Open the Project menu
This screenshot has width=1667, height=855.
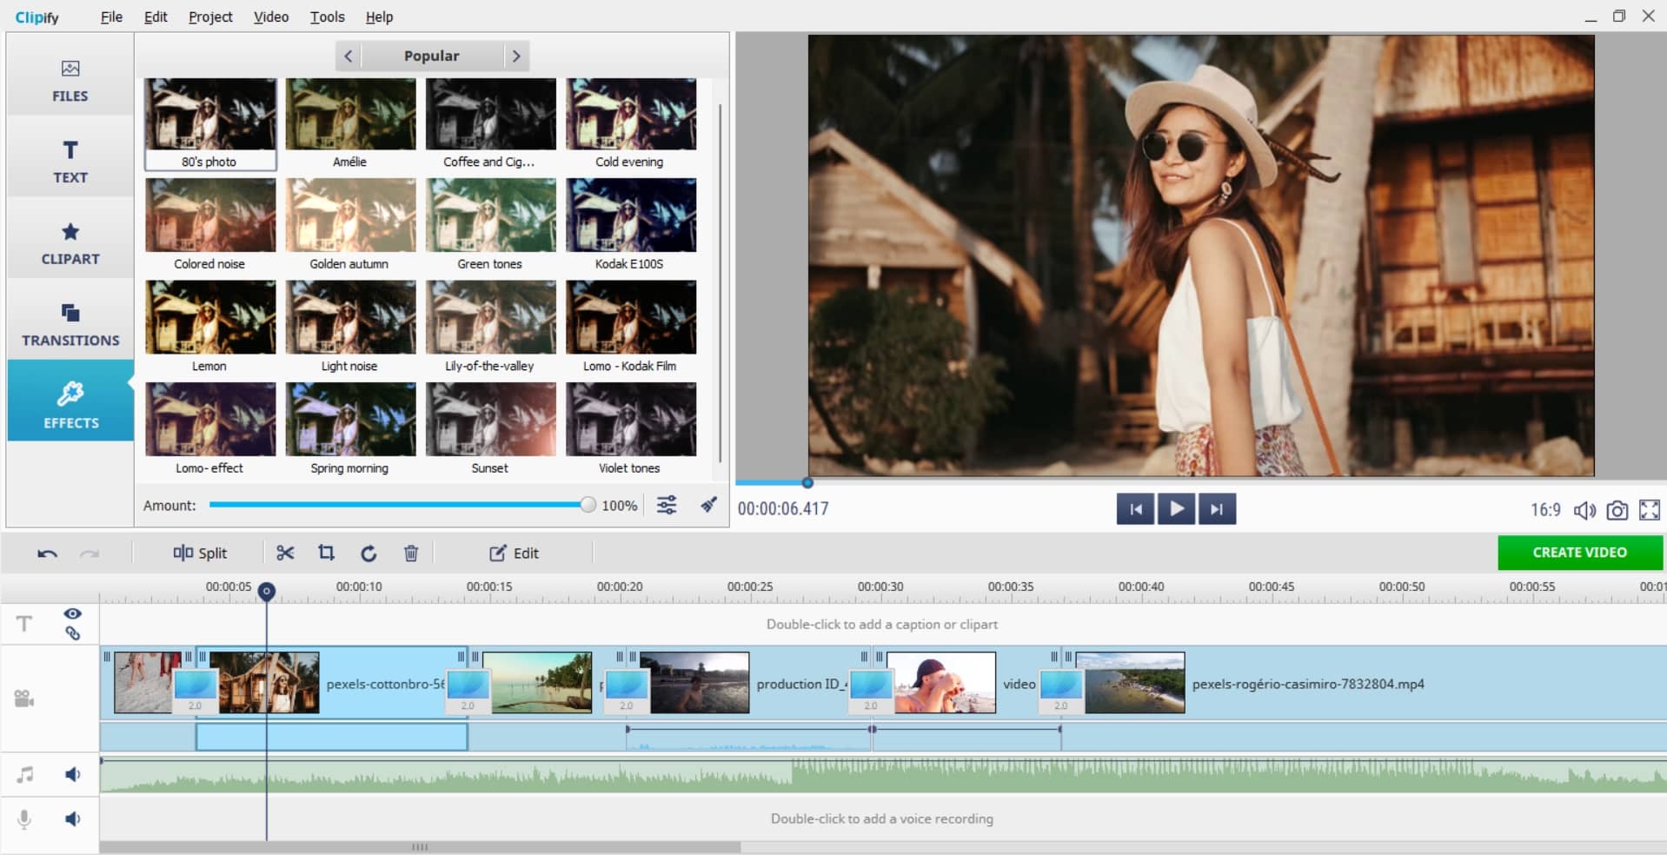[x=210, y=17]
